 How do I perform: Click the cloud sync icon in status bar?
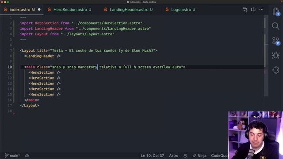click(27, 155)
